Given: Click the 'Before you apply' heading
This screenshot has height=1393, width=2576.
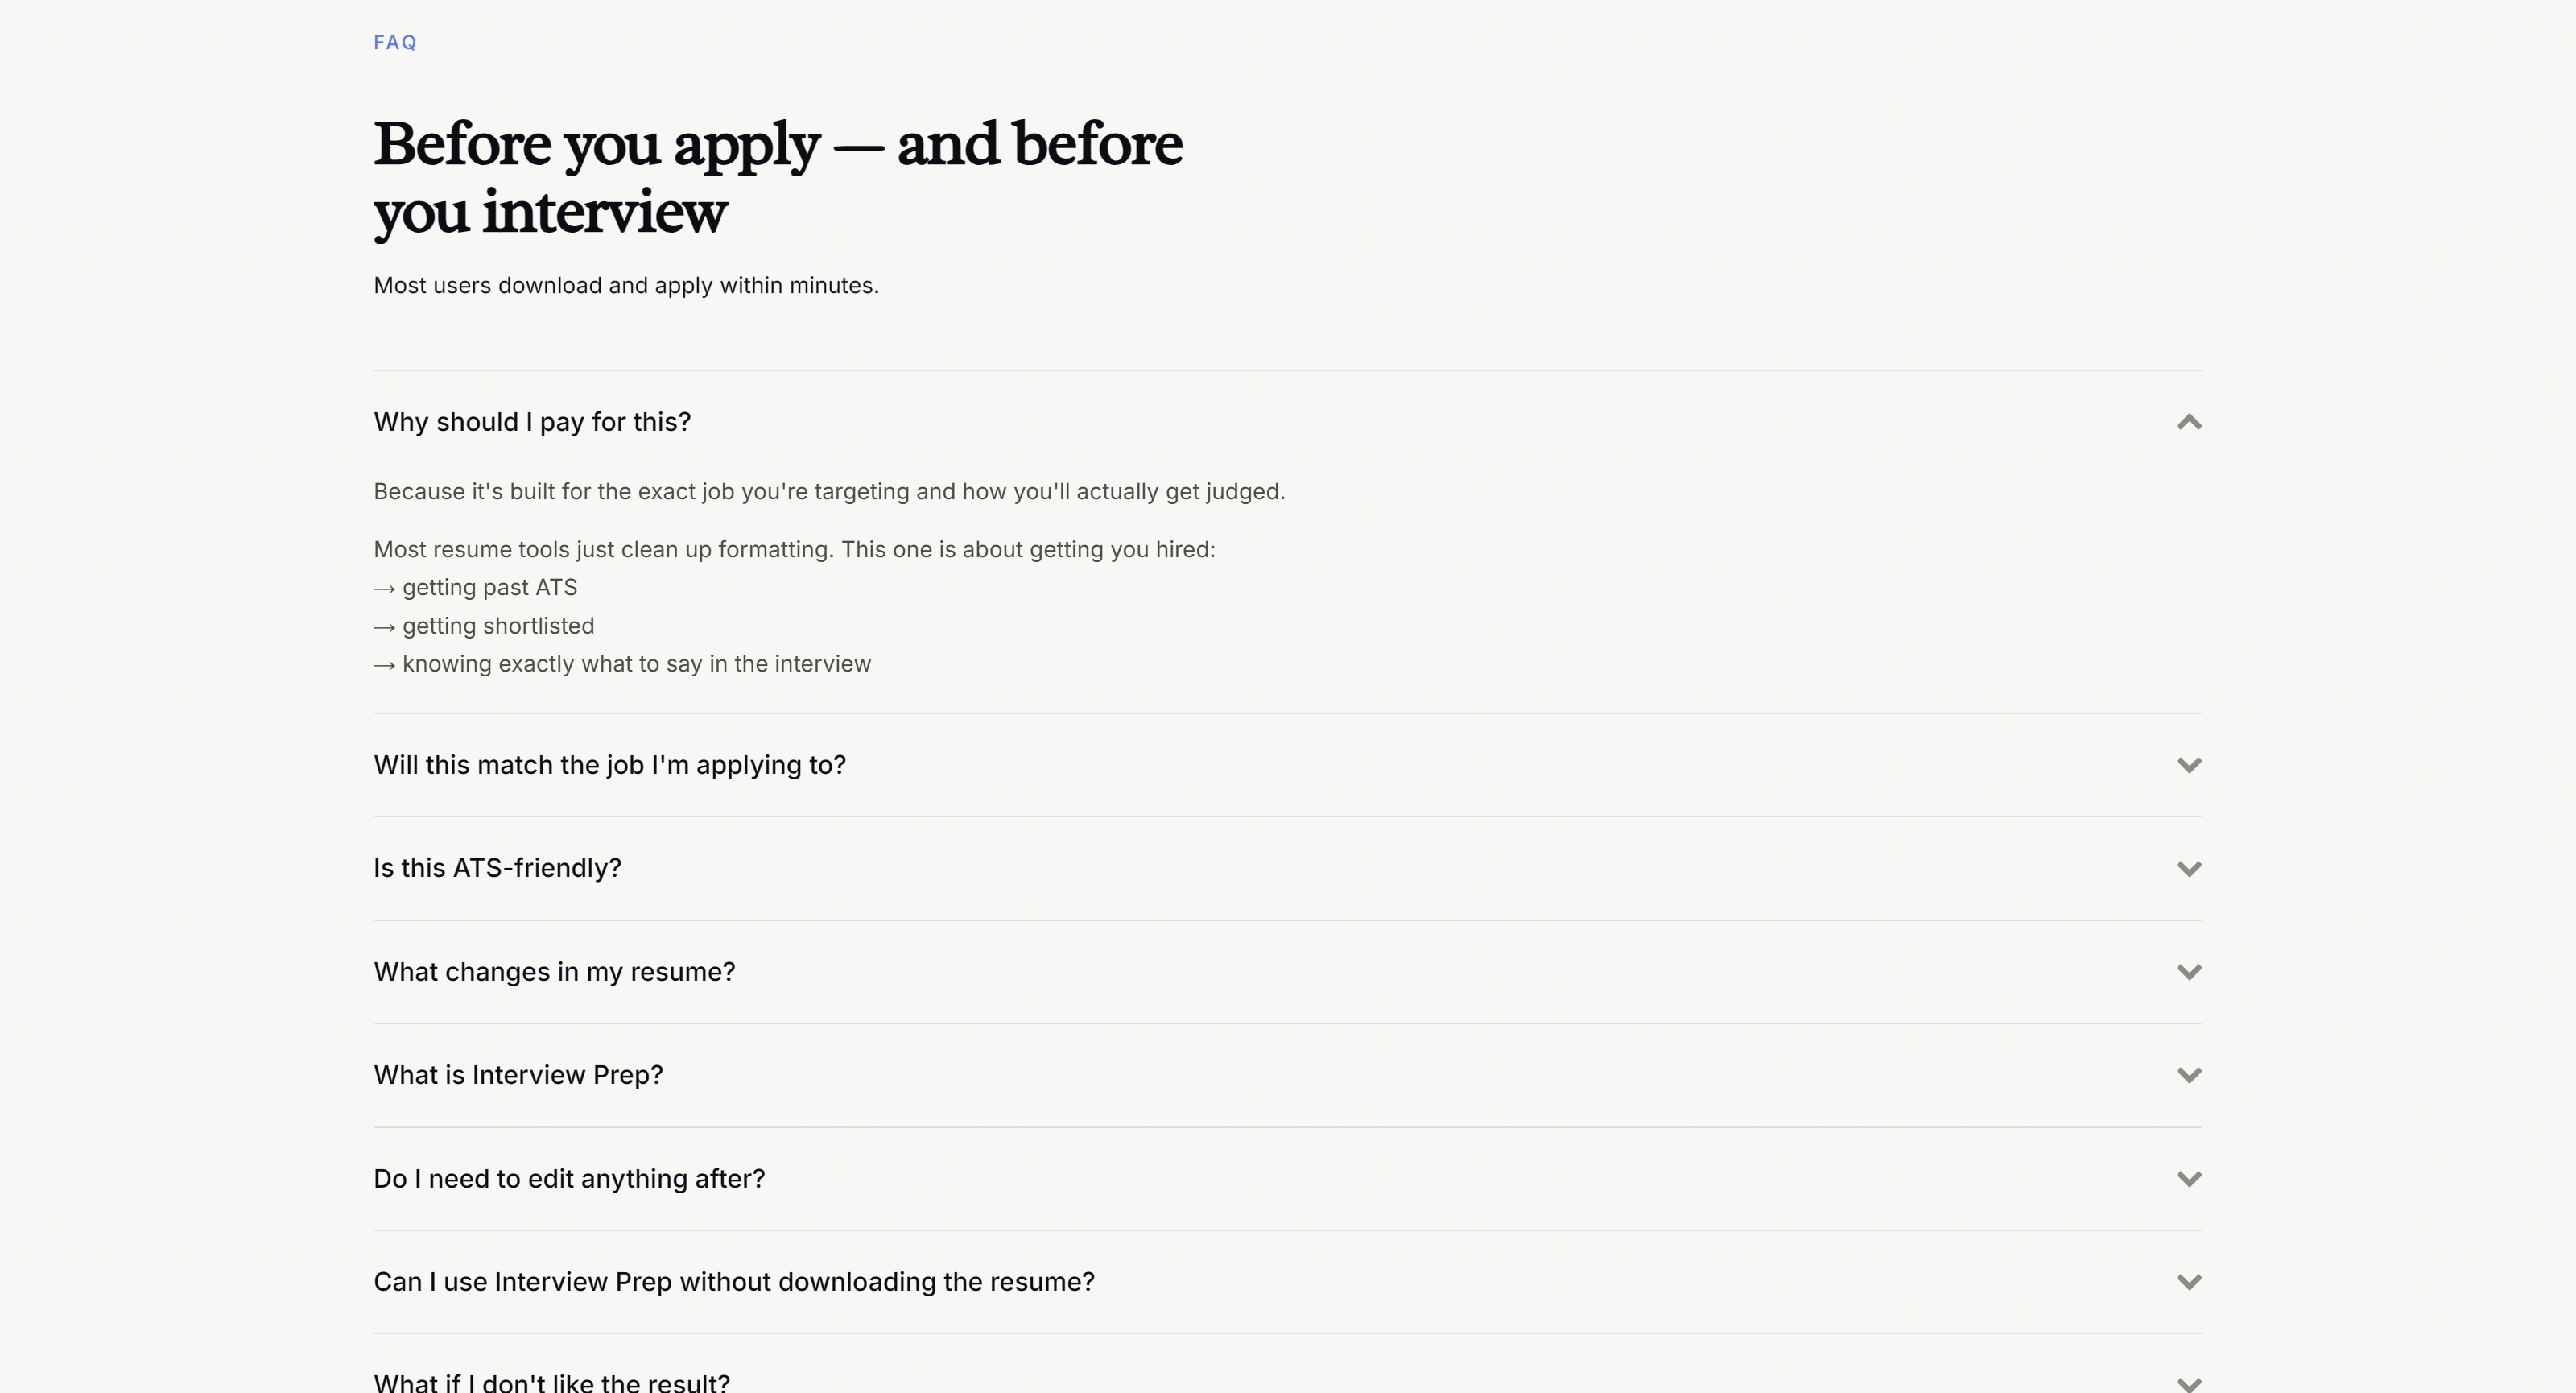Looking at the screenshot, I should coord(778,178).
